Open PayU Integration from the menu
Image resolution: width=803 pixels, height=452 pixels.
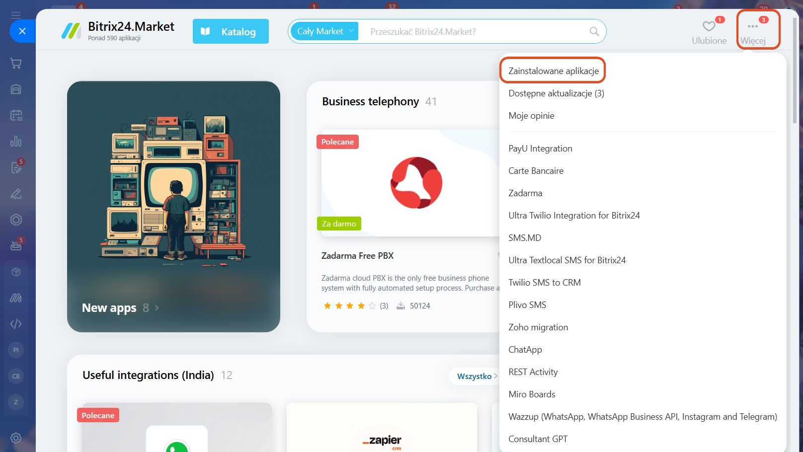[540, 148]
